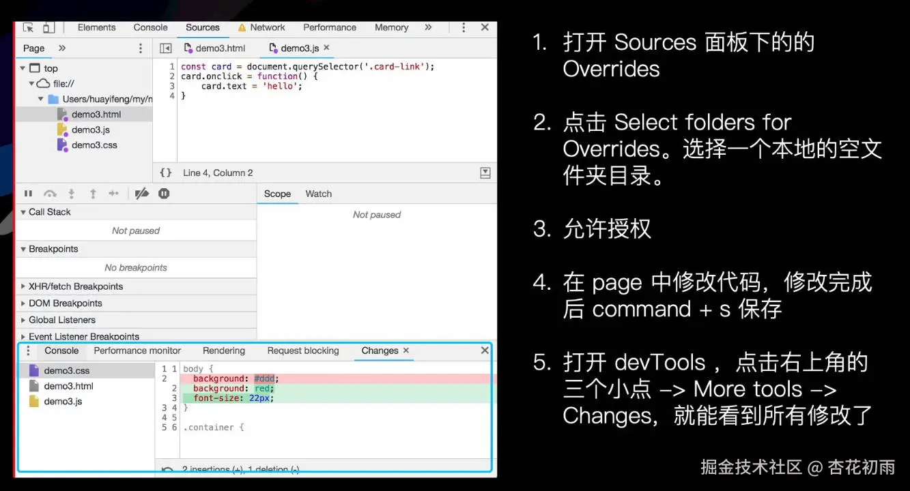Expand DOM Breakpoints section

tap(23, 303)
